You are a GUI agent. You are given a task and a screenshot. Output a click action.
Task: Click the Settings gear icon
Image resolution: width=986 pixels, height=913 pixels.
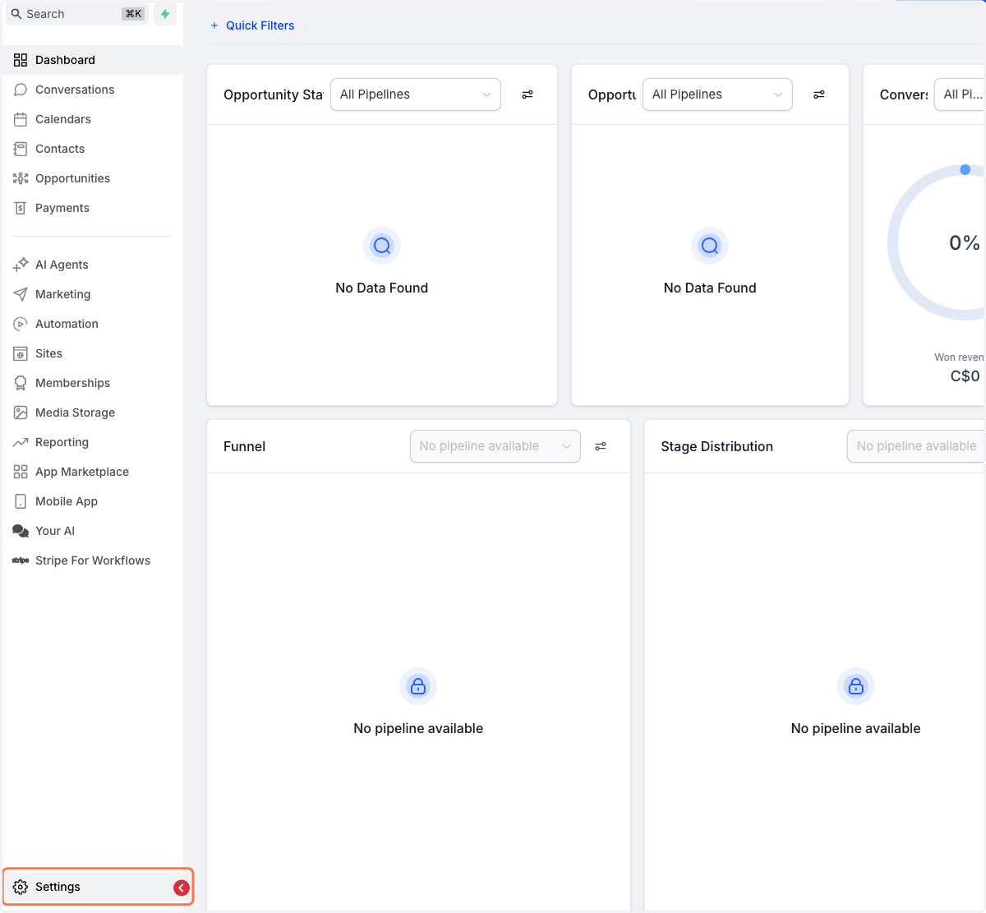(x=21, y=887)
